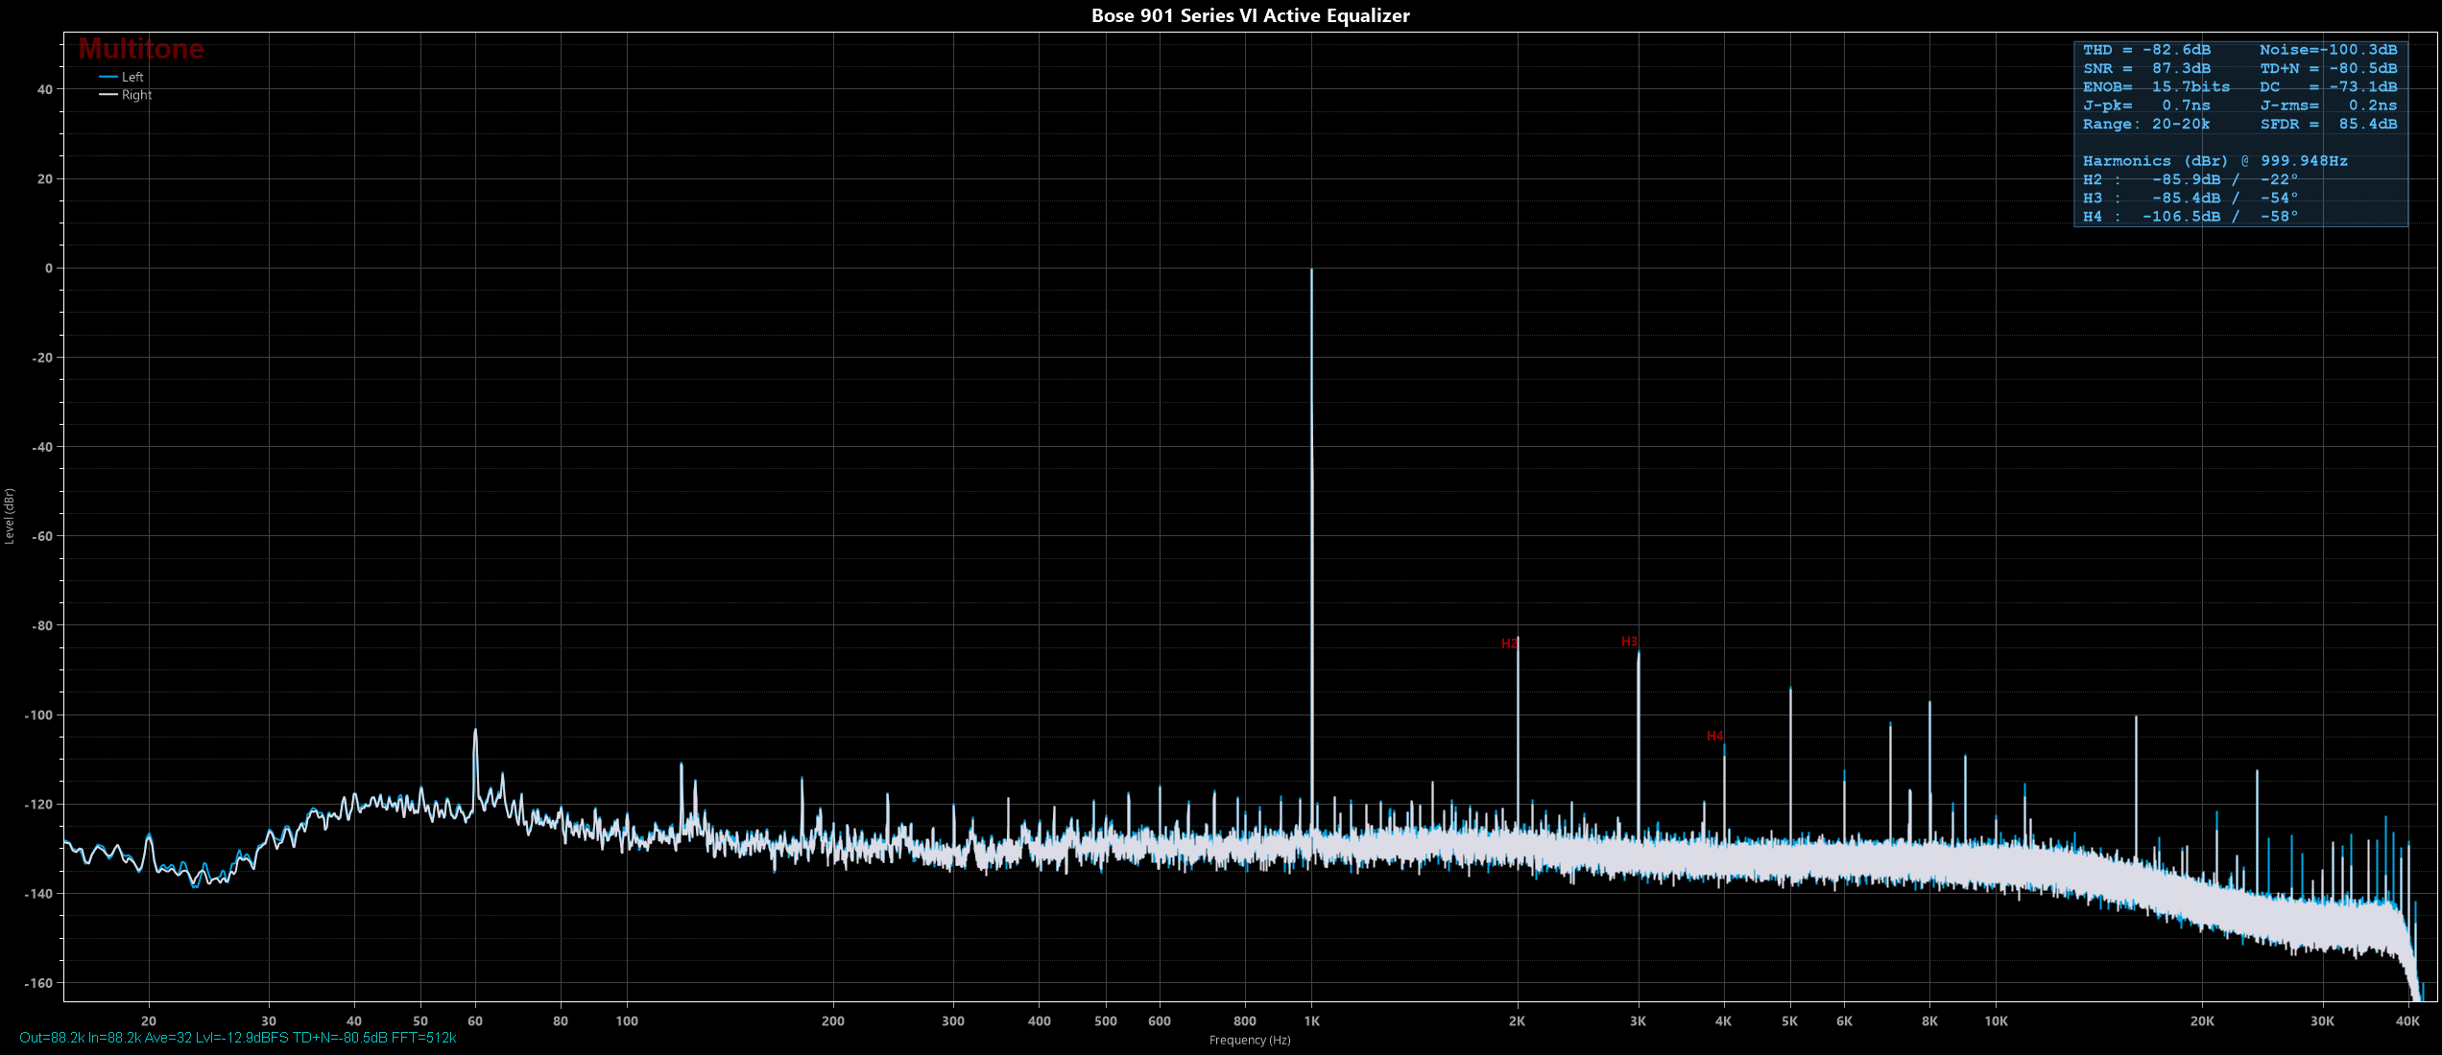The width and height of the screenshot is (2442, 1055).
Task: Click the 40 level axis tick label
Action: point(45,89)
